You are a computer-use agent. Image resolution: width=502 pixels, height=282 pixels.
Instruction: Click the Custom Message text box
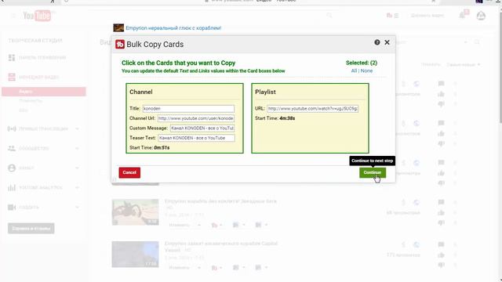click(202, 128)
